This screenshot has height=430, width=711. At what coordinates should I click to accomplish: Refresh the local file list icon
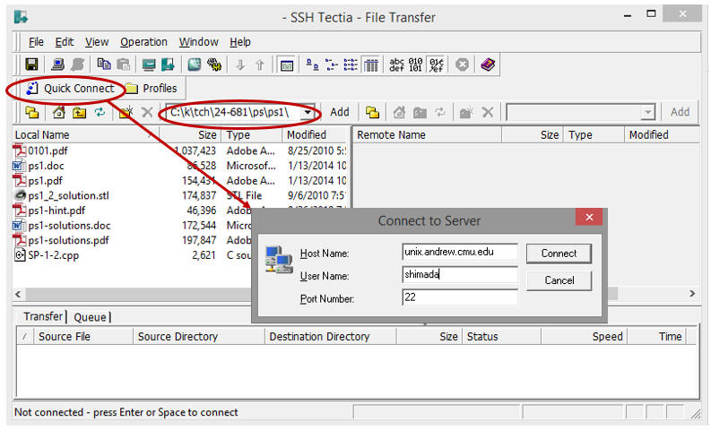(100, 112)
